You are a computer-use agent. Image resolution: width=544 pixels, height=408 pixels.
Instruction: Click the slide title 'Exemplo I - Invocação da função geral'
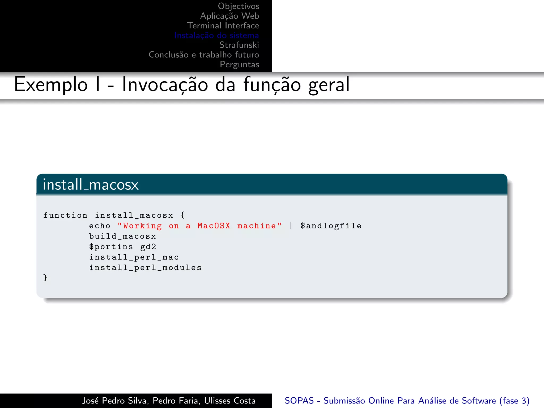point(182,85)
